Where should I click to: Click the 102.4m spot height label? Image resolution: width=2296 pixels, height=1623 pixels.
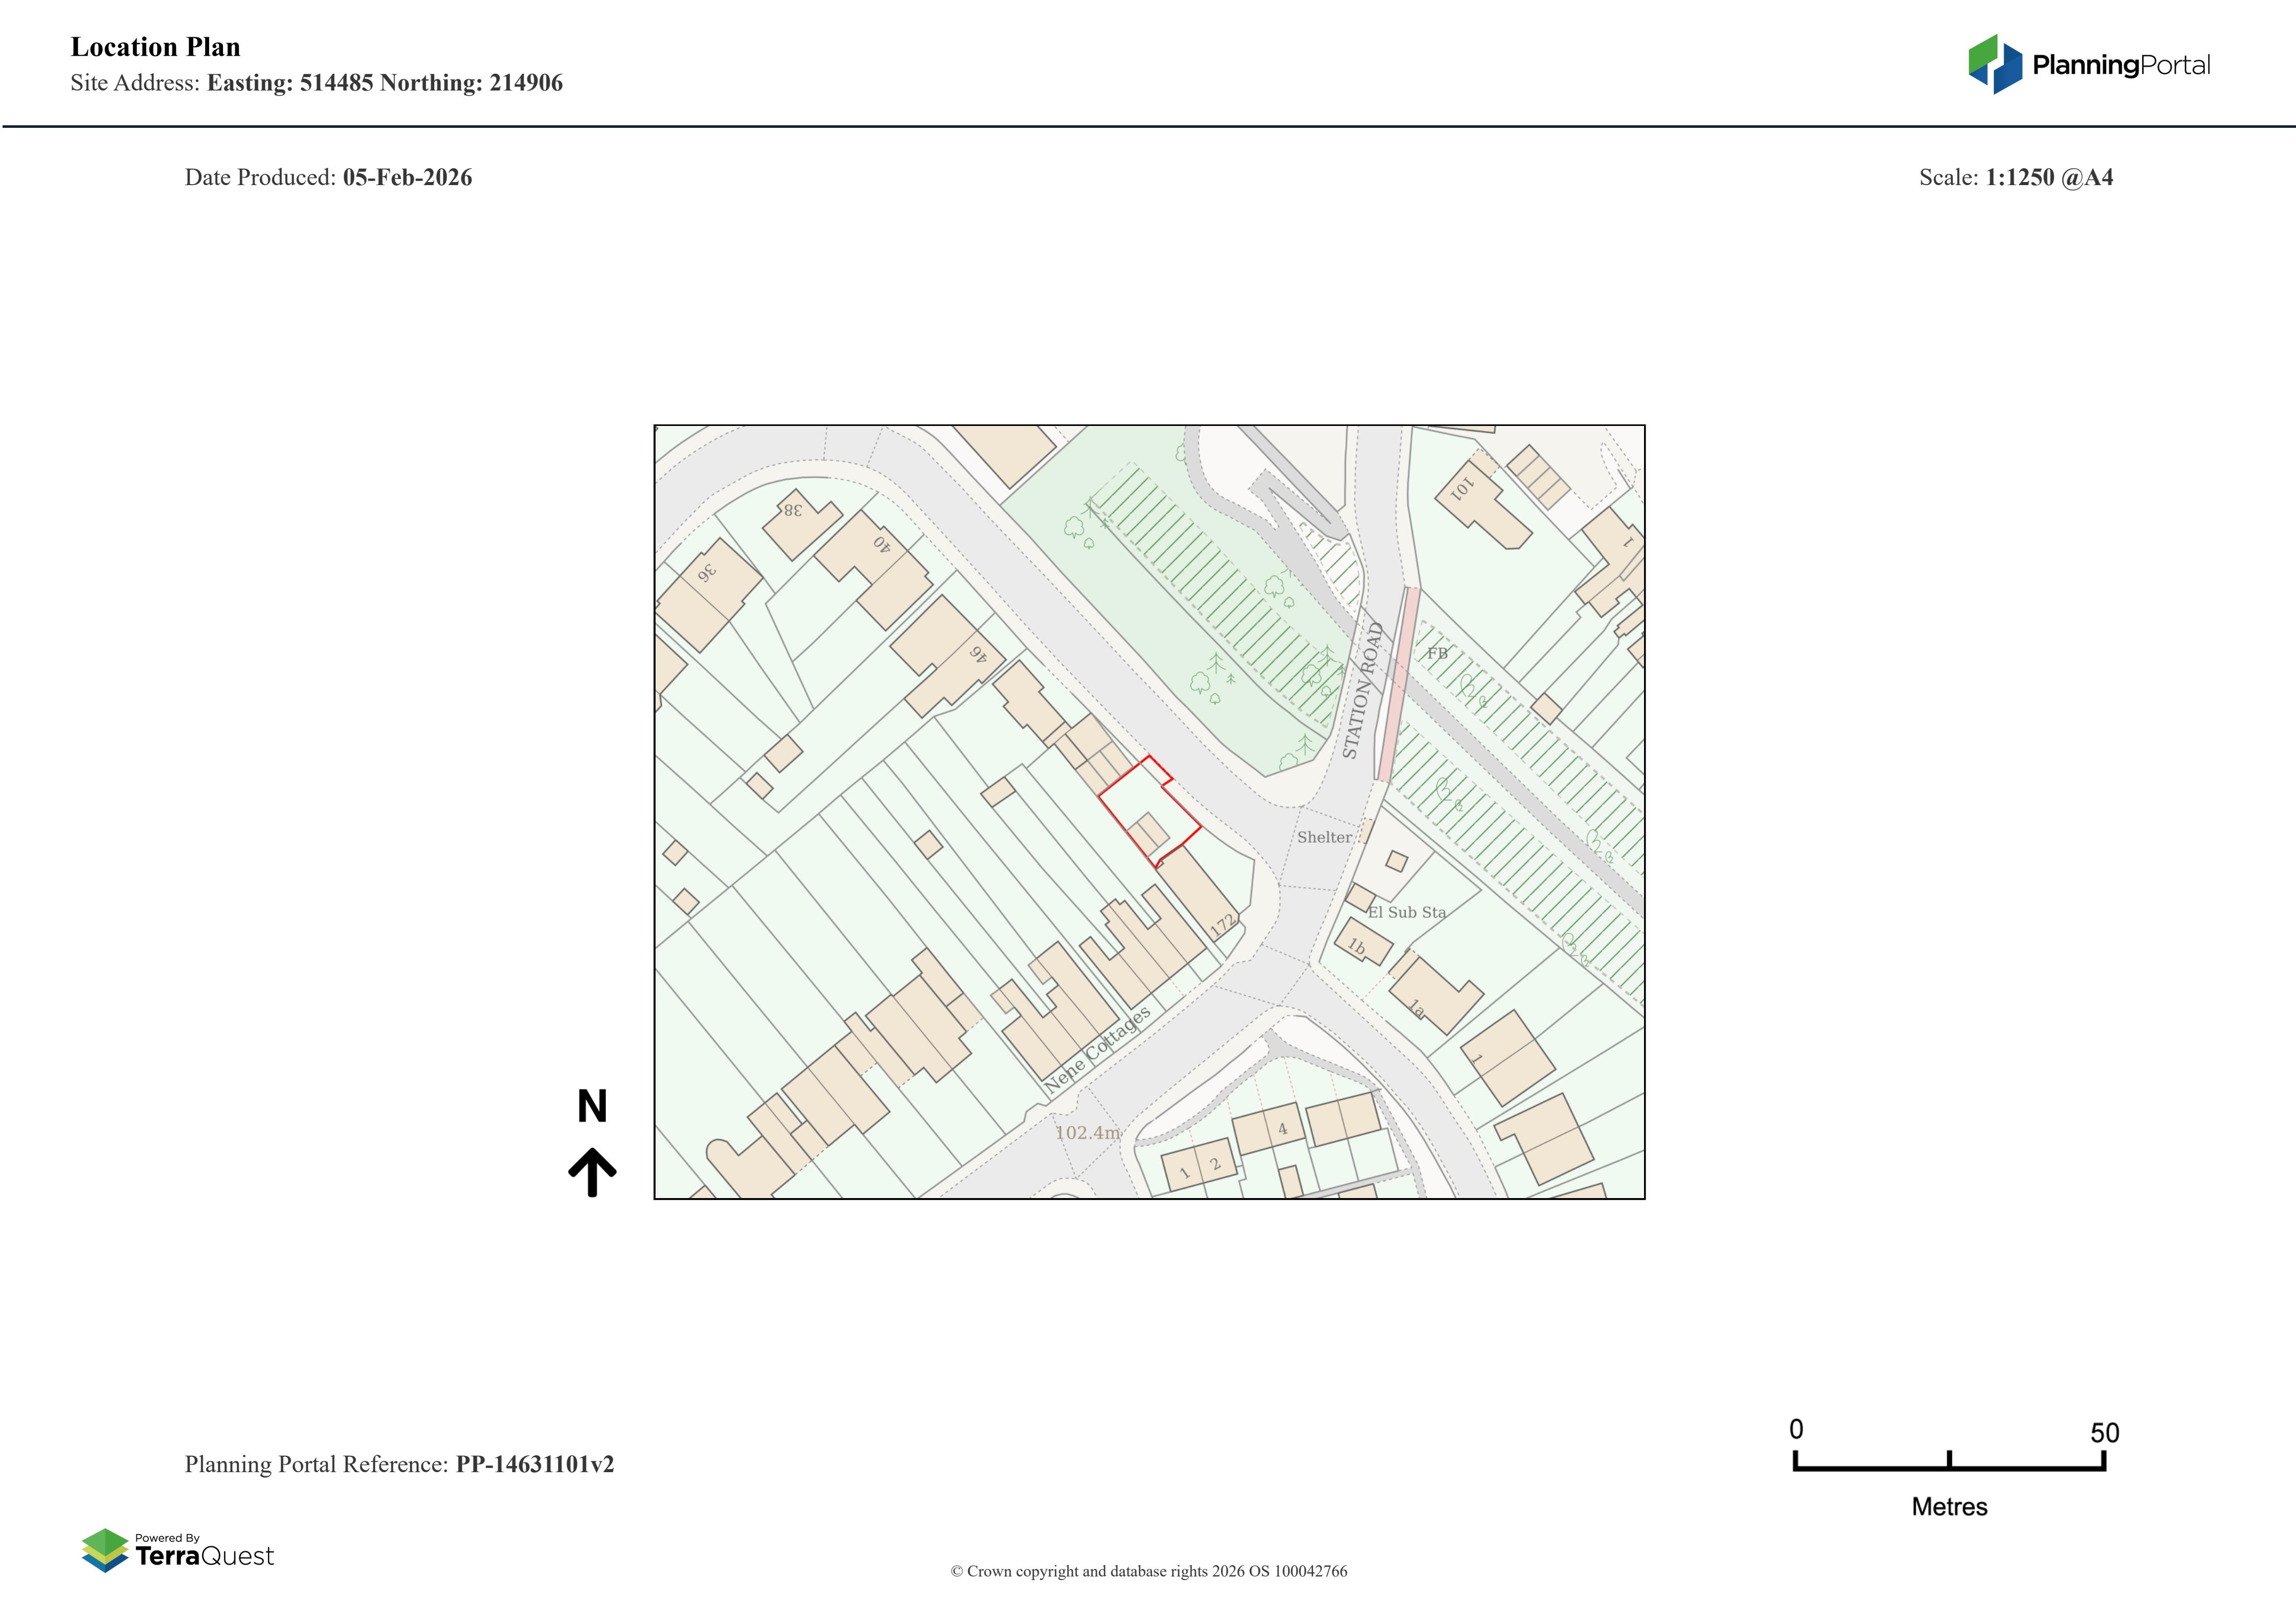(1087, 1132)
